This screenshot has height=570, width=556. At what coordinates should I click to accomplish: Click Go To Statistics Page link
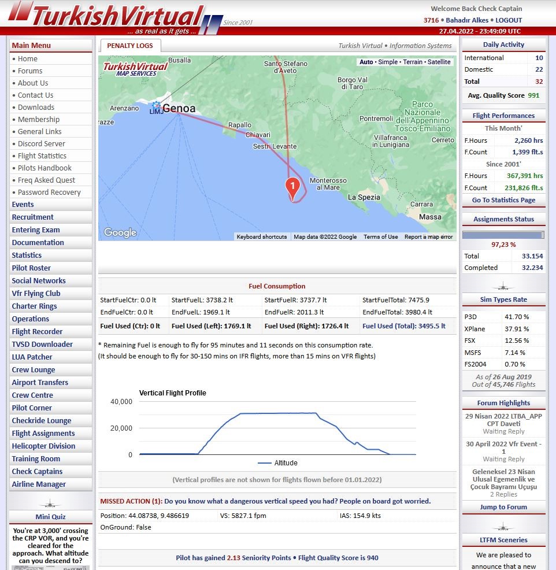click(x=503, y=200)
